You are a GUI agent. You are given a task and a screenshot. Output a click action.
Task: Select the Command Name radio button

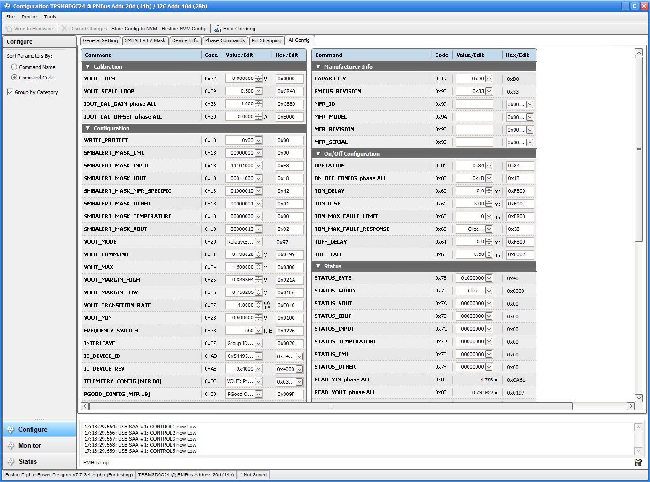[15, 67]
